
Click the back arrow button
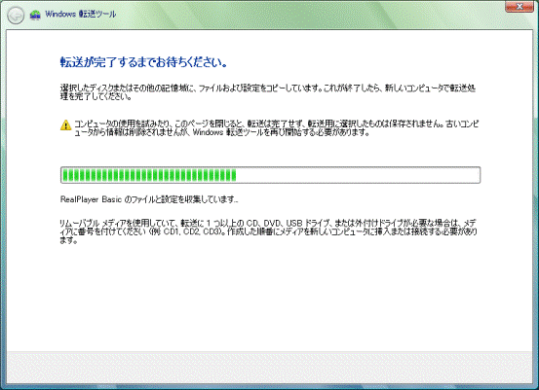pyautogui.click(x=16, y=16)
